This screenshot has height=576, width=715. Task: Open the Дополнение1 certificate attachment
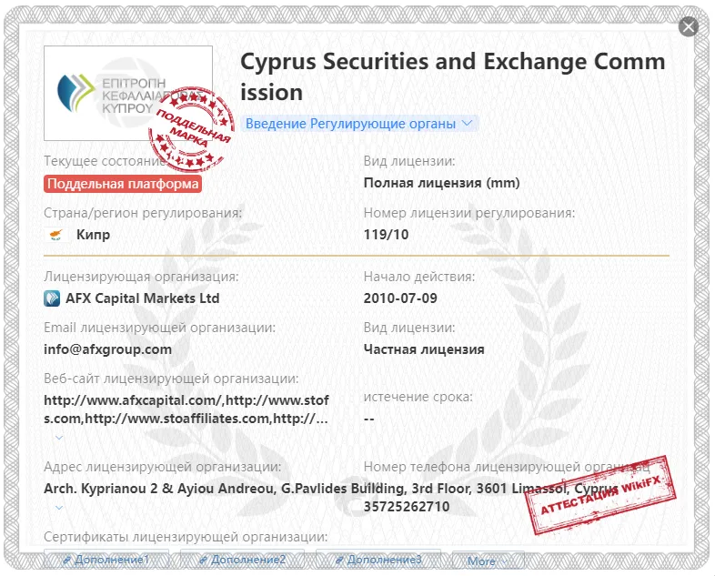tap(106, 560)
